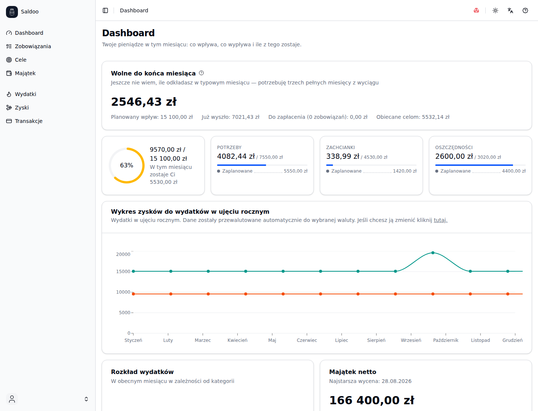Expand the user account menu chevrons

(86, 399)
